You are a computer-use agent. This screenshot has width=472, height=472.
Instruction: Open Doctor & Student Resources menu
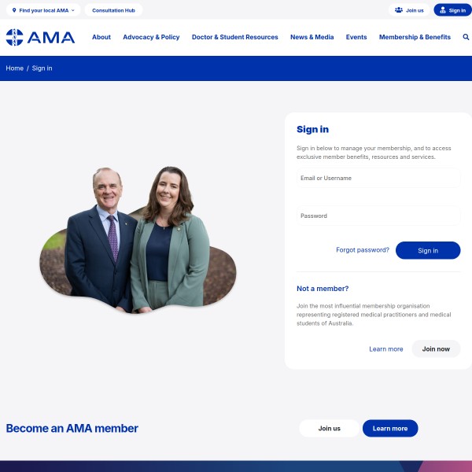coord(234,37)
